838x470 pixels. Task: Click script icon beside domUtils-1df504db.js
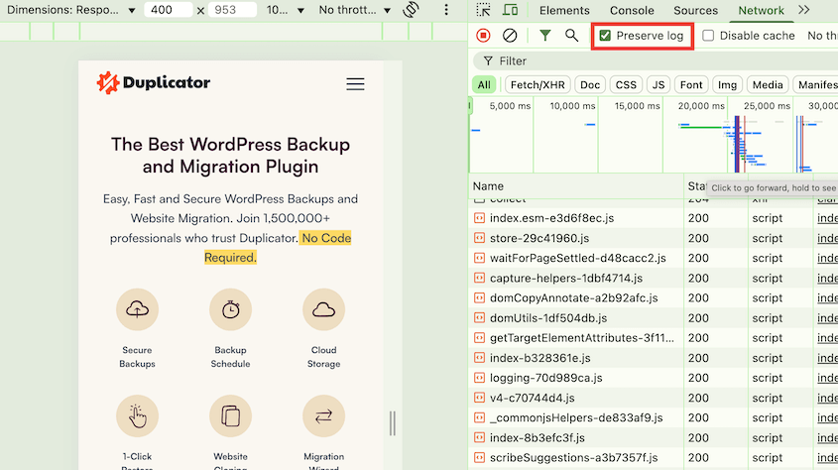point(479,317)
